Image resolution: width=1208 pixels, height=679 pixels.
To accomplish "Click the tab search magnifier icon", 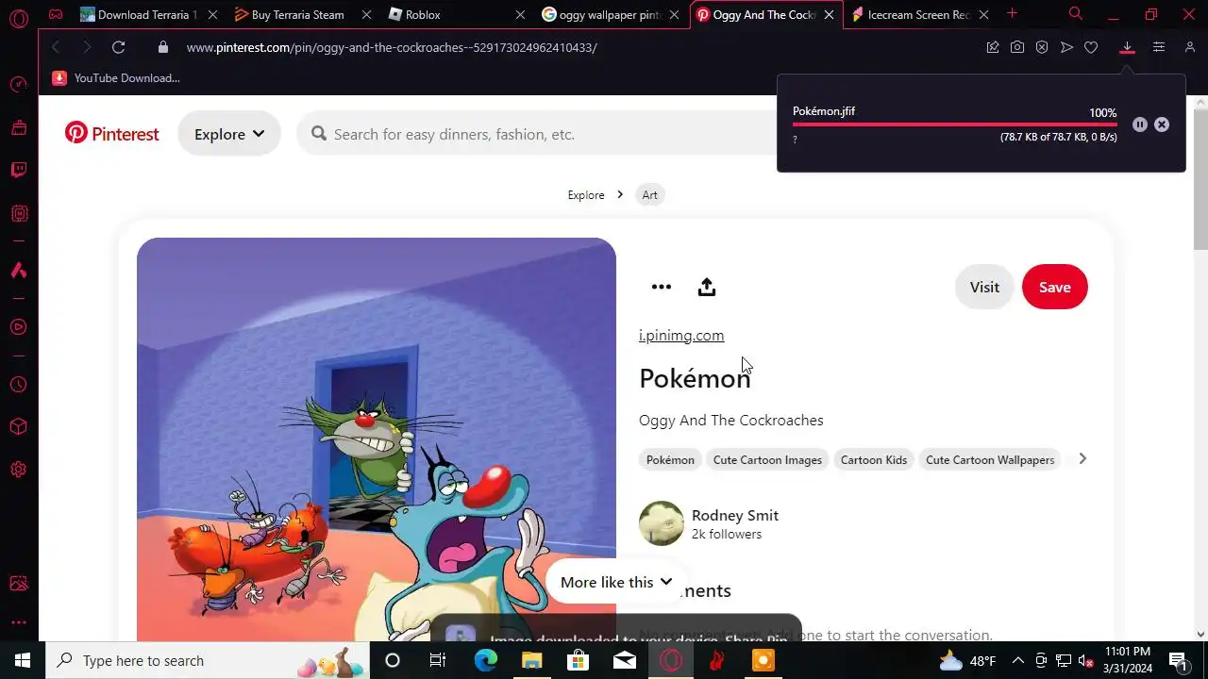I will coord(1075,14).
